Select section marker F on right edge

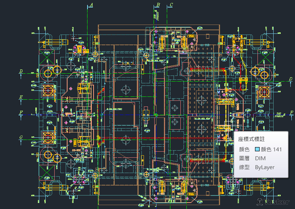tap(291, 113)
